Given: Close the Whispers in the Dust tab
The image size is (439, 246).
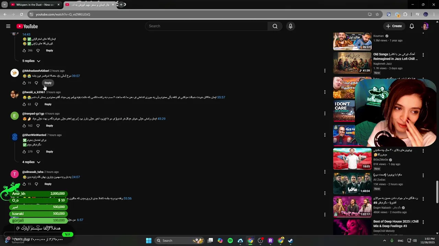Looking at the screenshot, I should coord(59,5).
